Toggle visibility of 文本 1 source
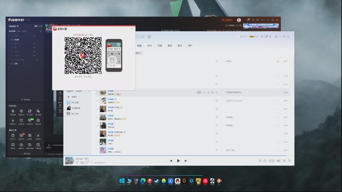This screenshot has width=342, height=192. tap(34, 56)
